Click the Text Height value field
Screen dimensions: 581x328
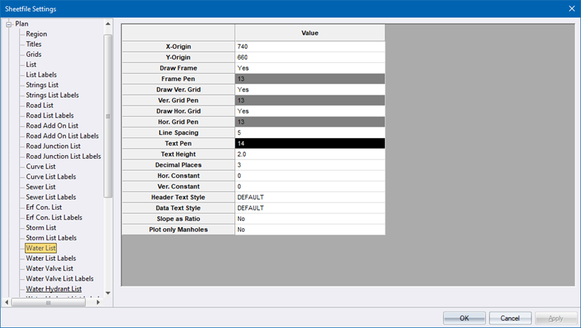pos(310,154)
